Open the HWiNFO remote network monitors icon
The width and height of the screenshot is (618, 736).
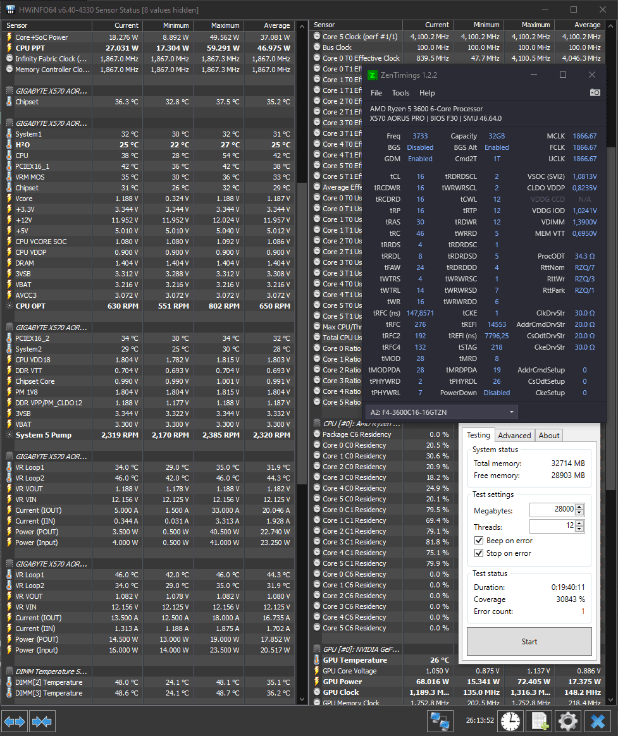click(x=440, y=721)
